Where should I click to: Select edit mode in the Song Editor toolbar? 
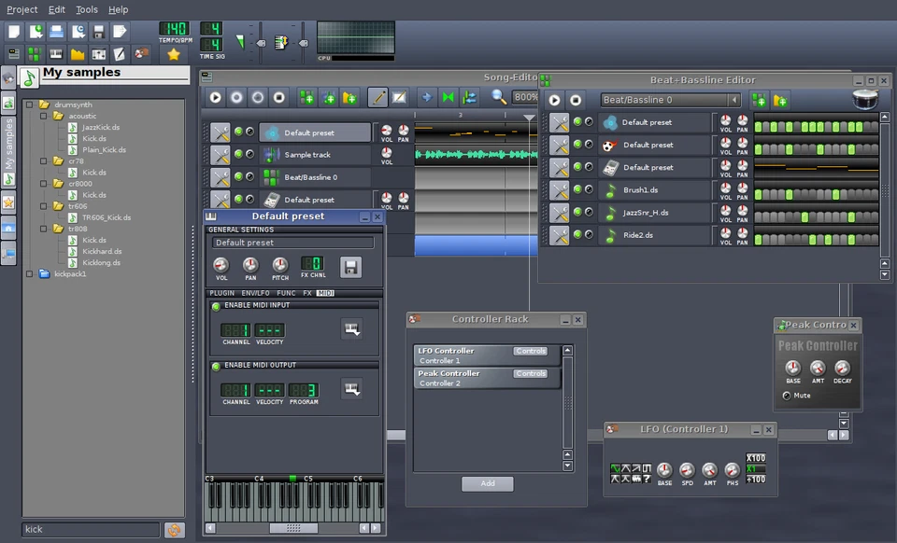[x=399, y=96]
